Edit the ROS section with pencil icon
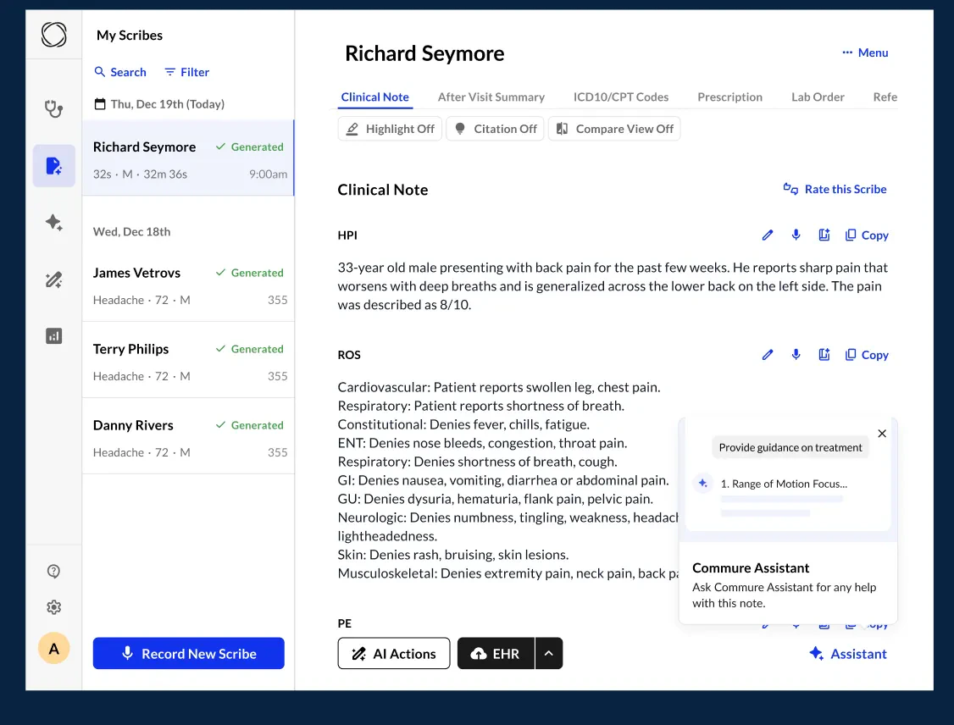This screenshot has width=954, height=725. [x=768, y=355]
